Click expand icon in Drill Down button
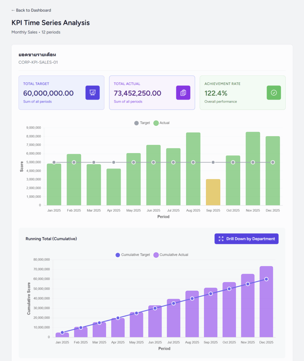The width and height of the screenshot is (304, 361). click(221, 239)
